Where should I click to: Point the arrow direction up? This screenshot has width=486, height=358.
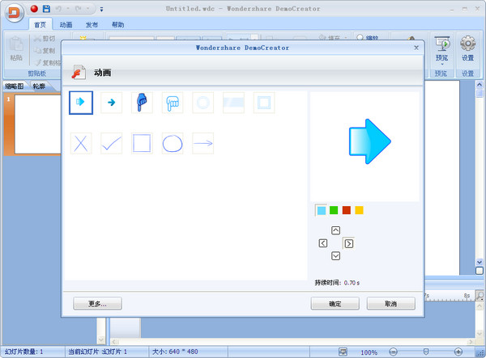335,230
